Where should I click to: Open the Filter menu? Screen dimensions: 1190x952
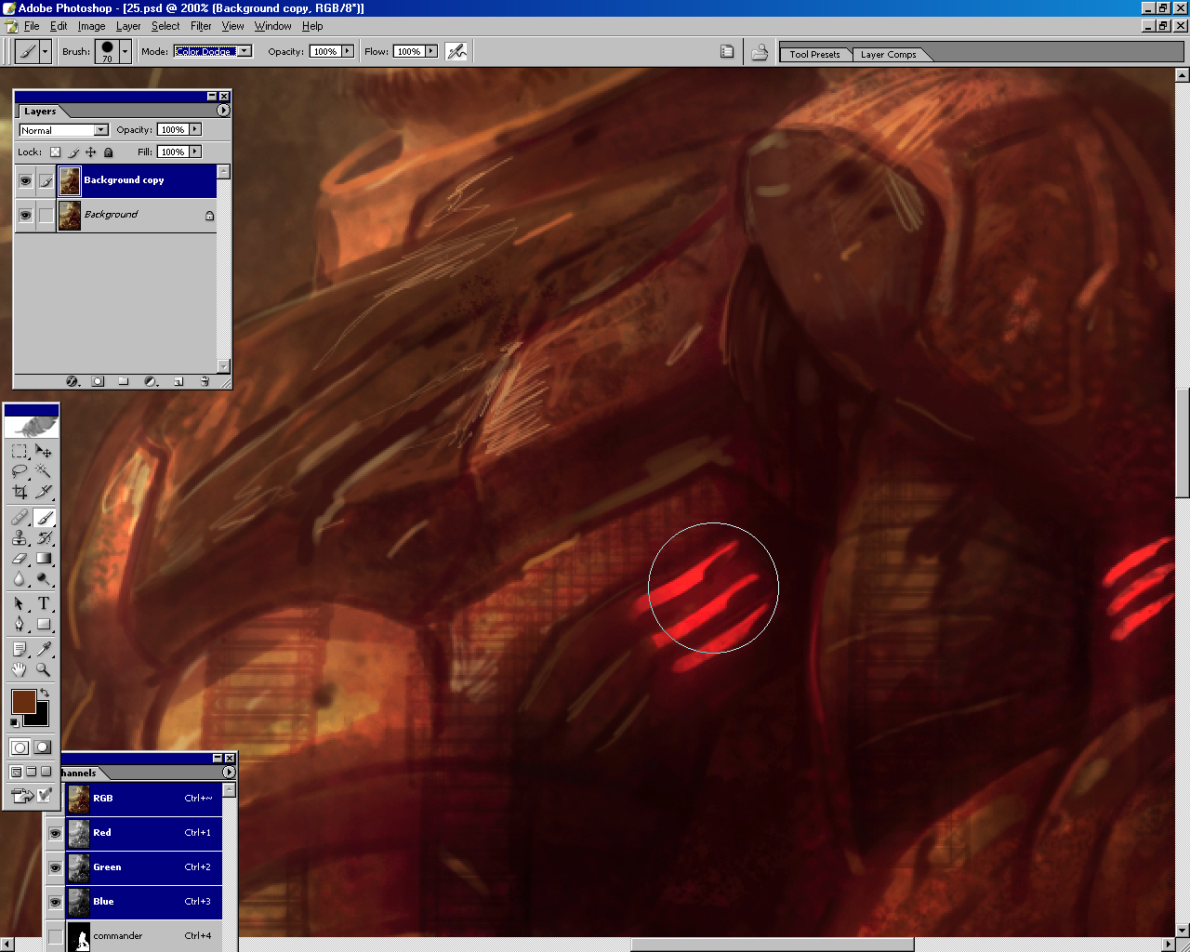click(x=201, y=26)
